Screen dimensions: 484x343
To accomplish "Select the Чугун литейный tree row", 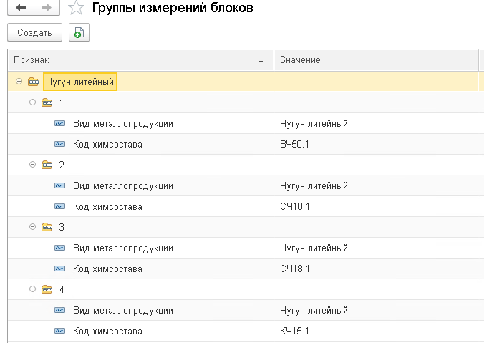I will (x=79, y=82).
